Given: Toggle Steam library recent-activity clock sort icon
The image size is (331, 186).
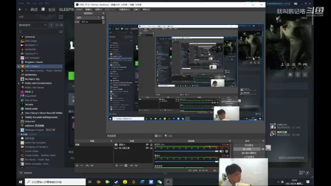Looking at the screenshot, I should point(57,25).
